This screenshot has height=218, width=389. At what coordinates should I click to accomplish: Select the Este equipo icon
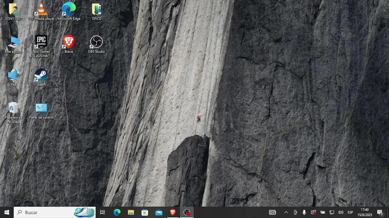click(14, 45)
